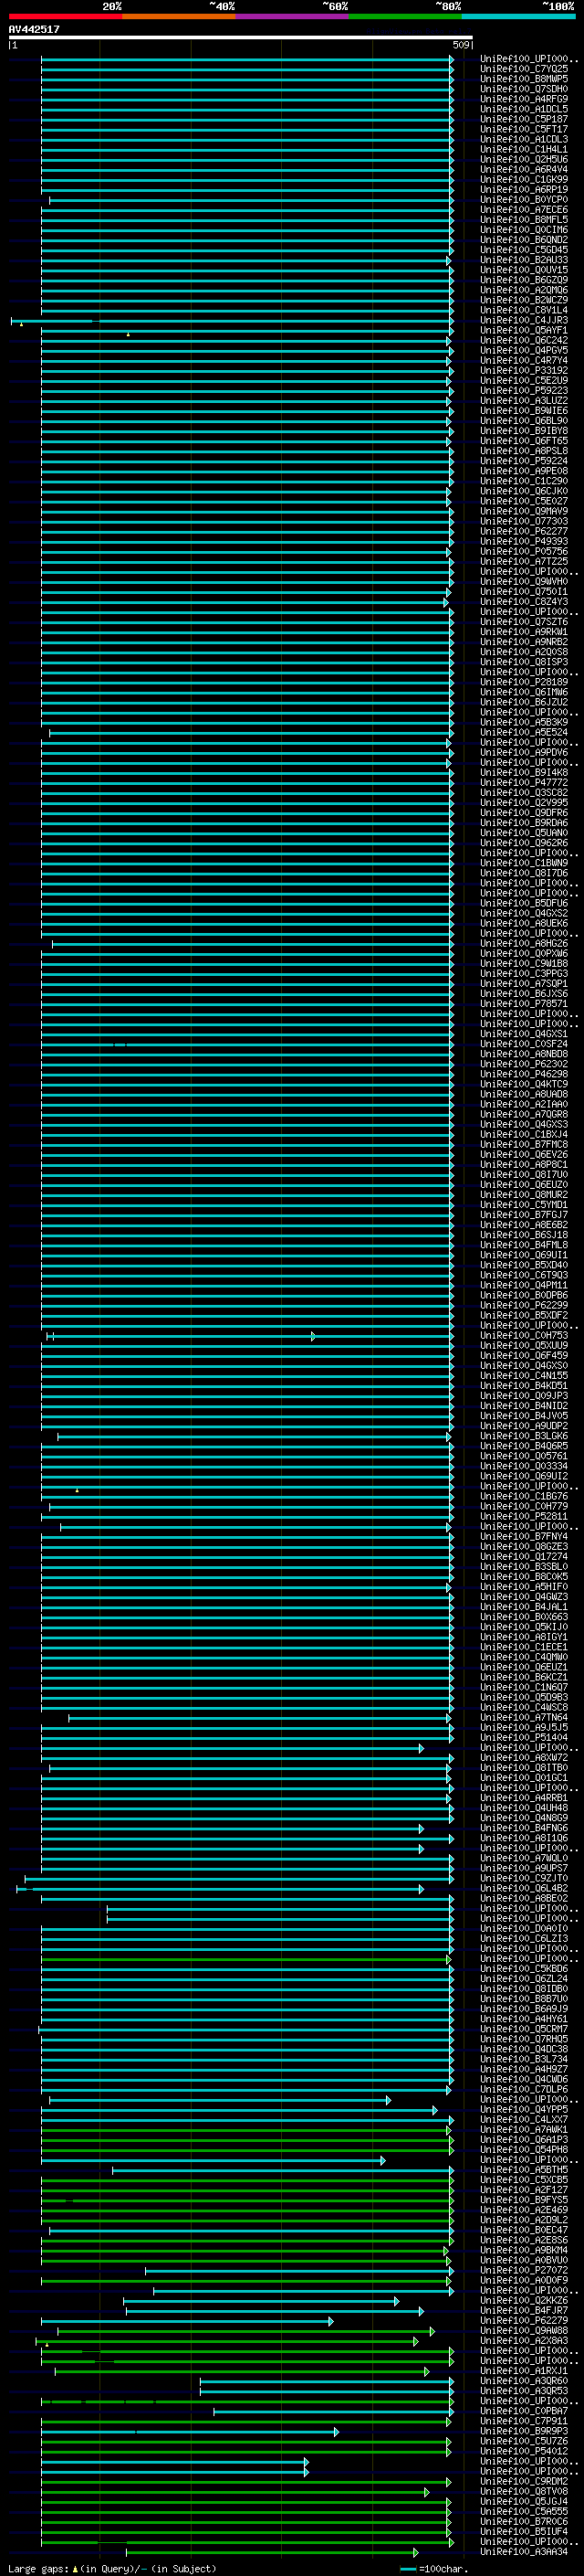Select label UniRef100_B0YCP0
584x2576 pixels.
point(524,200)
